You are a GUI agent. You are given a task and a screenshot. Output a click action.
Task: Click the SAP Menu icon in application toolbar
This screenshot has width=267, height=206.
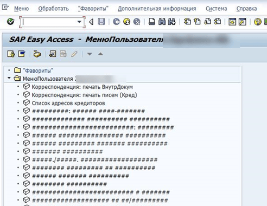22,54
